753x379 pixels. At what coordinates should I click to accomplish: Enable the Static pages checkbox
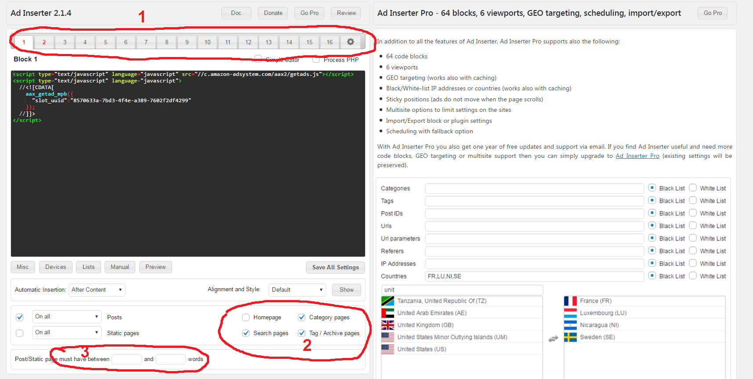tap(19, 333)
